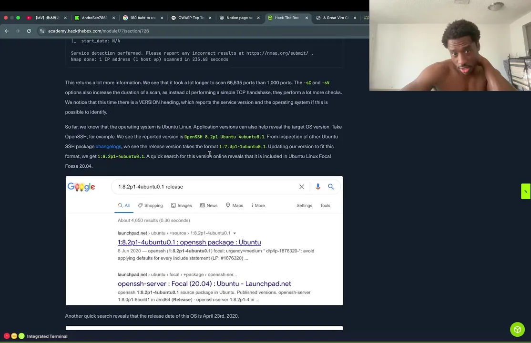Image resolution: width=531 pixels, height=343 pixels.
Task: Click the YouTube favicon on first tab
Action: 29,18
